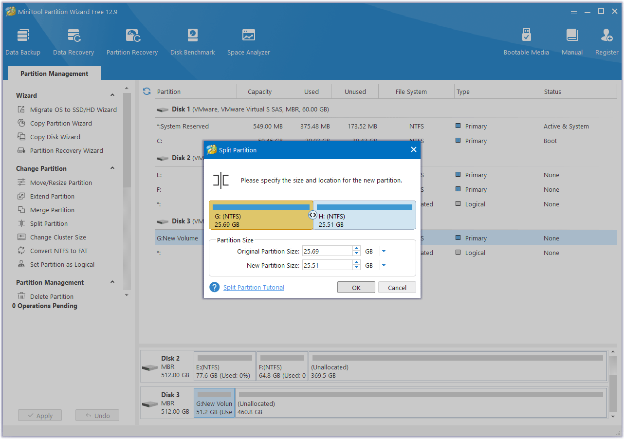
Task: Open Disk Benchmark tool
Action: (193, 42)
